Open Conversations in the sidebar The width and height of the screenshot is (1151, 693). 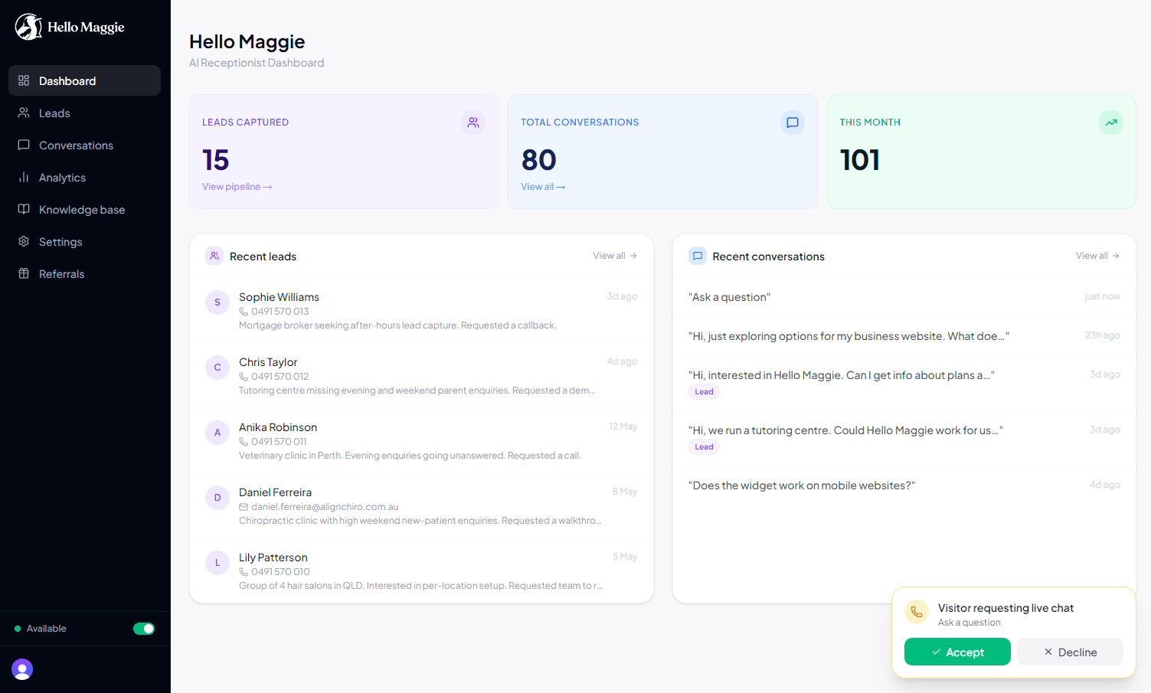(x=84, y=145)
